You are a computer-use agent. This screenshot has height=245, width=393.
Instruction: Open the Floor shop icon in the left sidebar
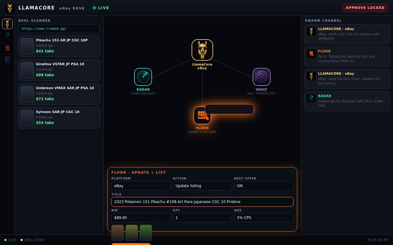tap(8, 48)
